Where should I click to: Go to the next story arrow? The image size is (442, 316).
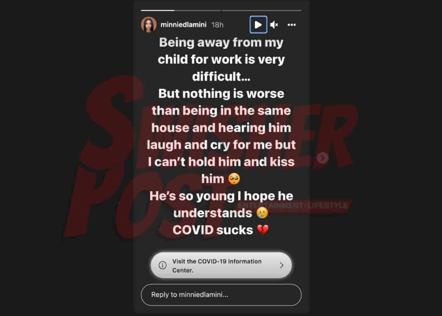pos(323,158)
